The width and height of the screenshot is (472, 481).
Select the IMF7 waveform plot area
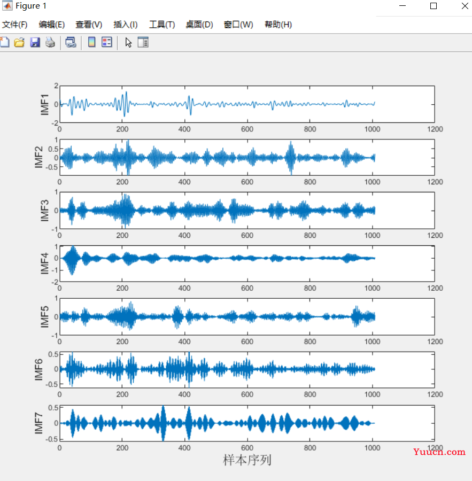click(247, 423)
